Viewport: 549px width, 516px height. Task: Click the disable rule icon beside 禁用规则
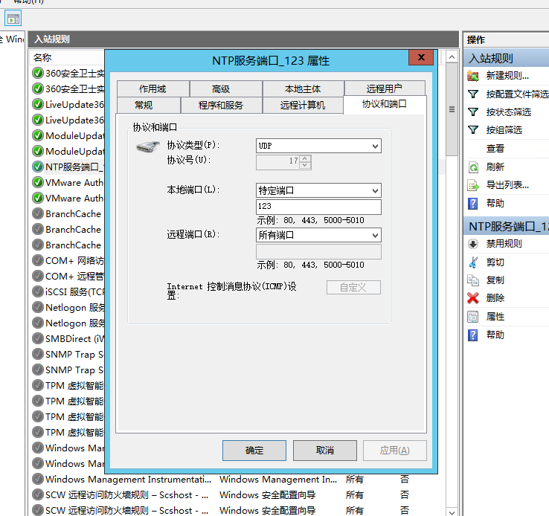click(473, 244)
